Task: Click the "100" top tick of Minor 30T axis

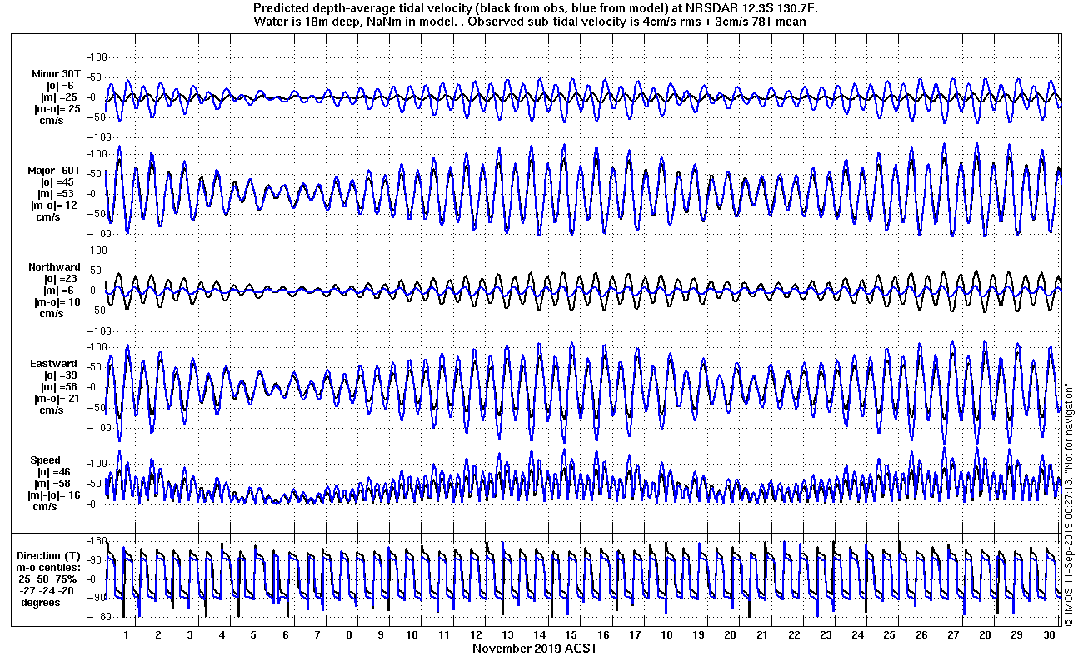Action: [97, 57]
